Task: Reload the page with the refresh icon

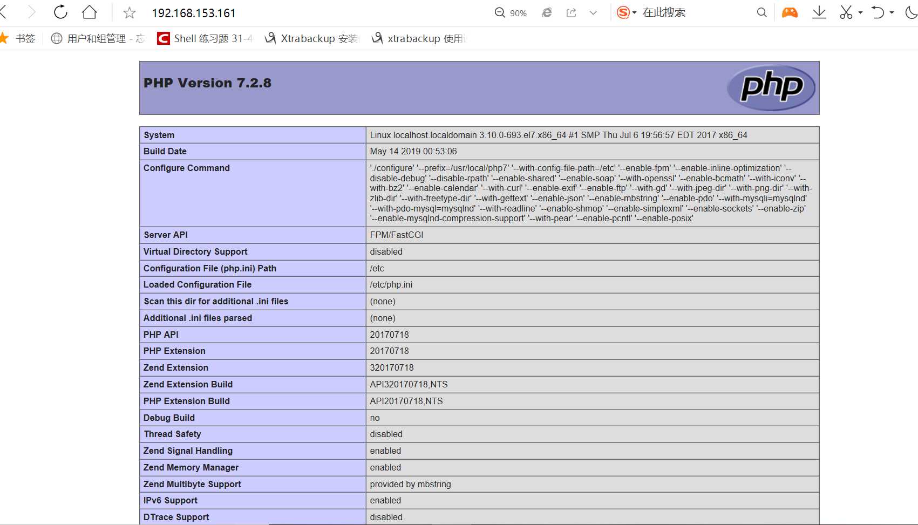Action: [x=60, y=12]
